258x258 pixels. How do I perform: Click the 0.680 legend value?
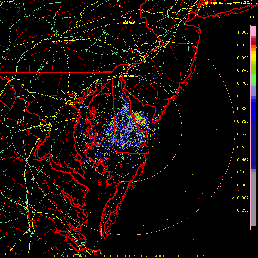(x=243, y=109)
